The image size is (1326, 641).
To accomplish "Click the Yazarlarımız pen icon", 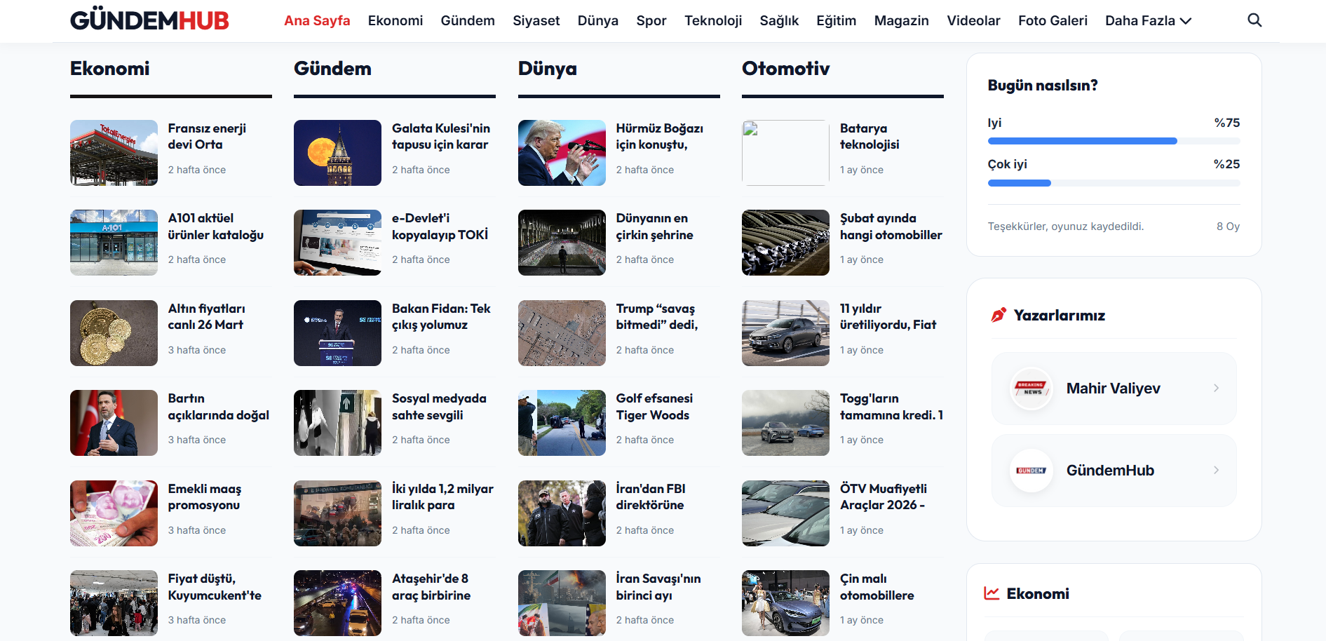I will (x=998, y=316).
